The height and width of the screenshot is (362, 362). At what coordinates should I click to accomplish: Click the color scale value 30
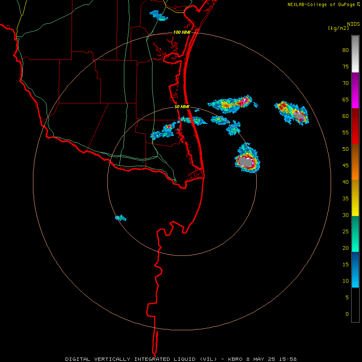(x=346, y=215)
